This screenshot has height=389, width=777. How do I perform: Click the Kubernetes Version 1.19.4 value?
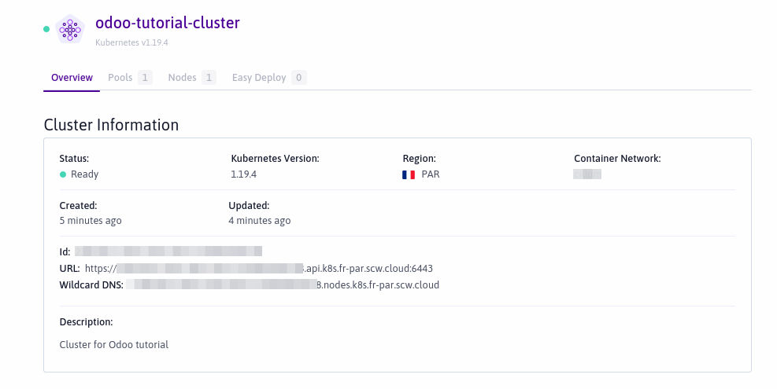point(245,174)
